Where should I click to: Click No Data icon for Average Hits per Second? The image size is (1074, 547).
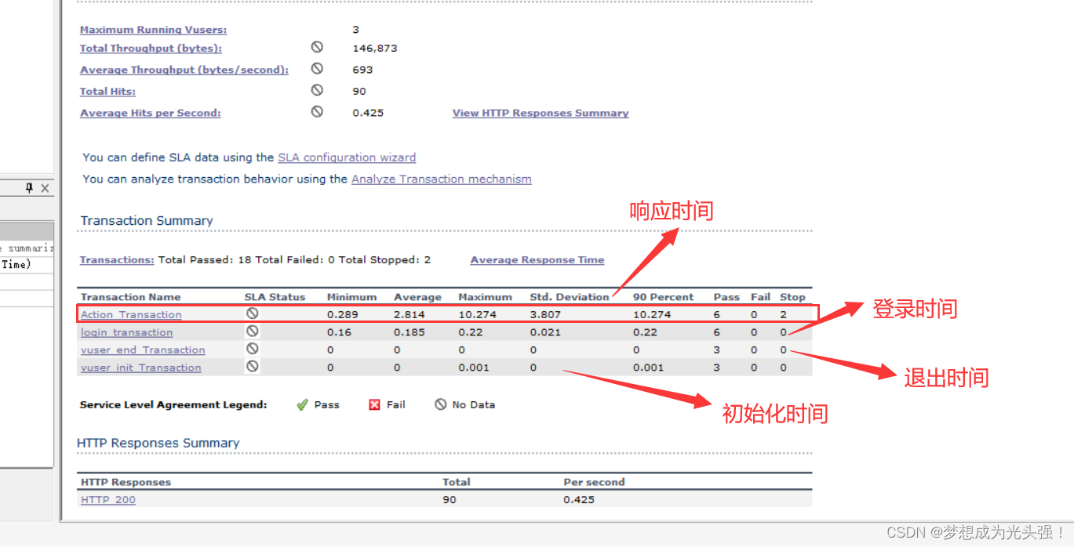point(317,111)
